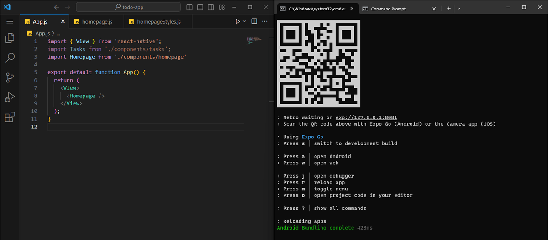This screenshot has width=548, height=240.
Task: Open a new terminal tab with plus
Action: 449,9
